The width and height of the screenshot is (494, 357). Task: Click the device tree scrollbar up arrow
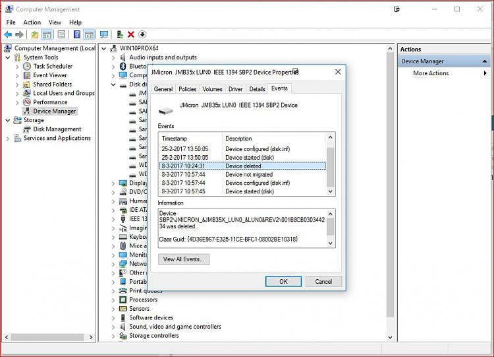(x=390, y=49)
